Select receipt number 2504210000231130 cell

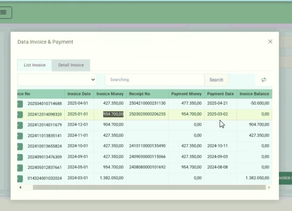tap(147, 103)
